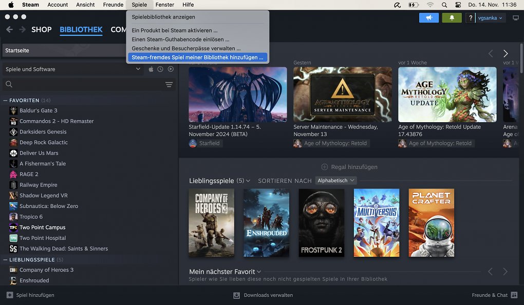This screenshot has width=524, height=305.
Task: Click Startseite home button
Action: 64,50
